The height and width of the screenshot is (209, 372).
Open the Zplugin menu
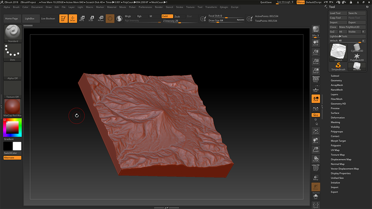pos(224,7)
